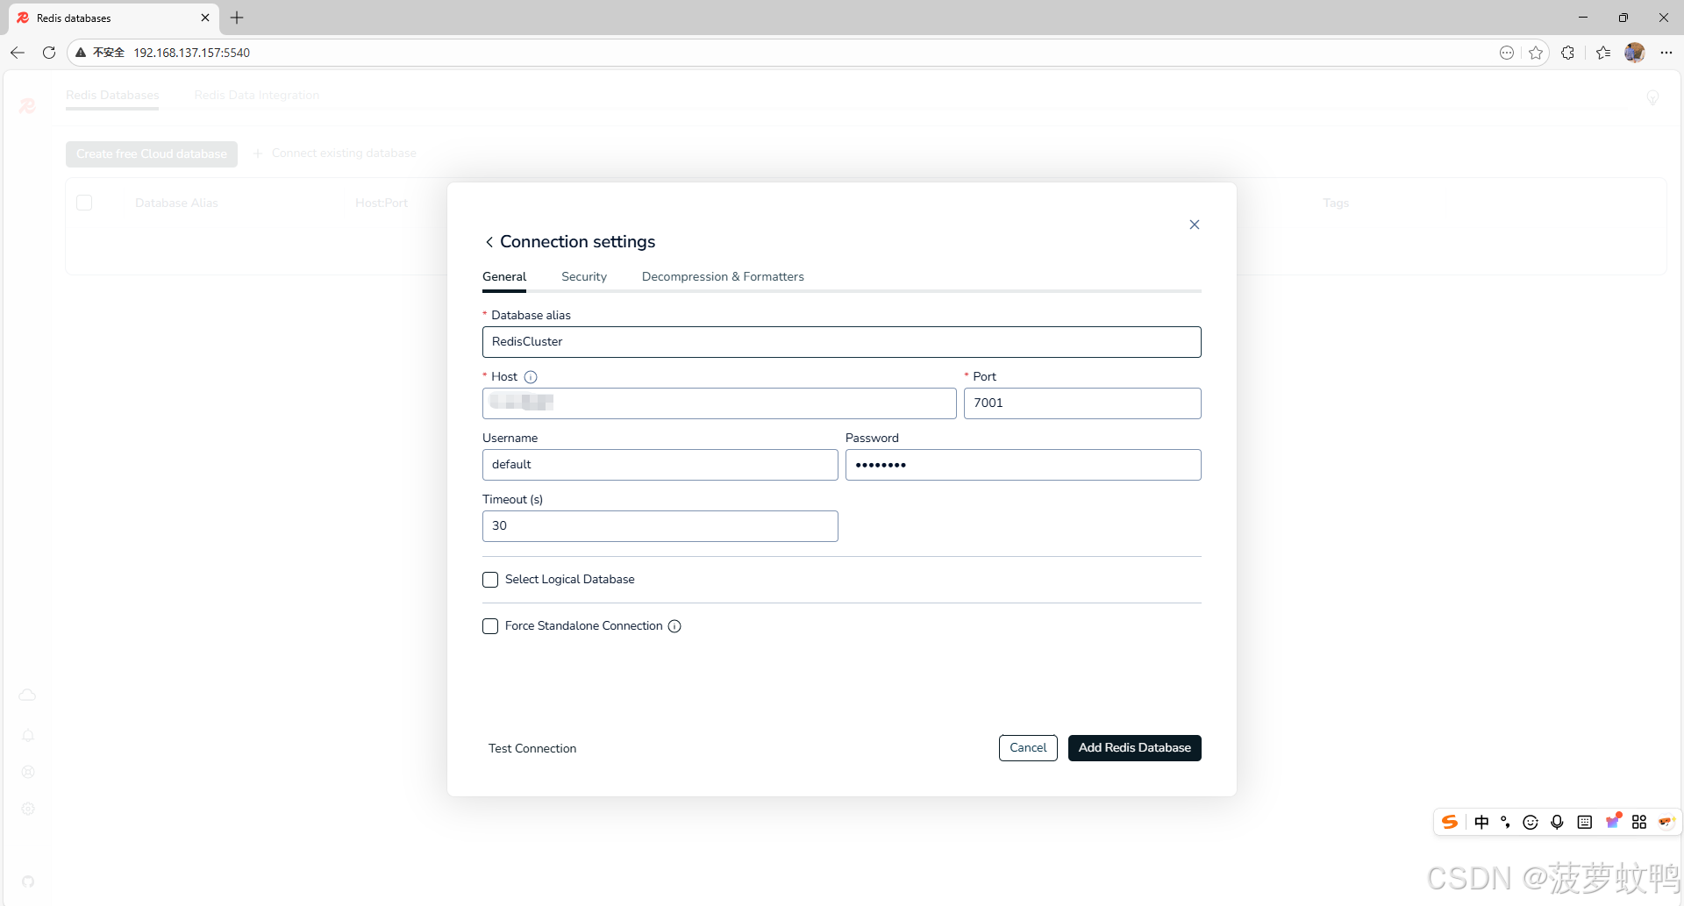Viewport: 1684px width, 906px height.
Task: Switch to the General tab
Action: 504,277
